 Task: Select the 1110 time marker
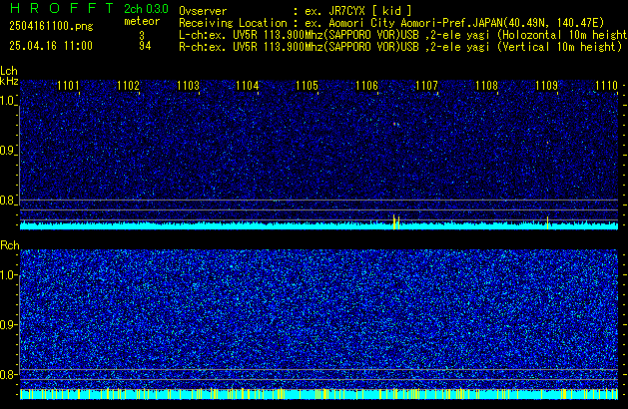606,86
